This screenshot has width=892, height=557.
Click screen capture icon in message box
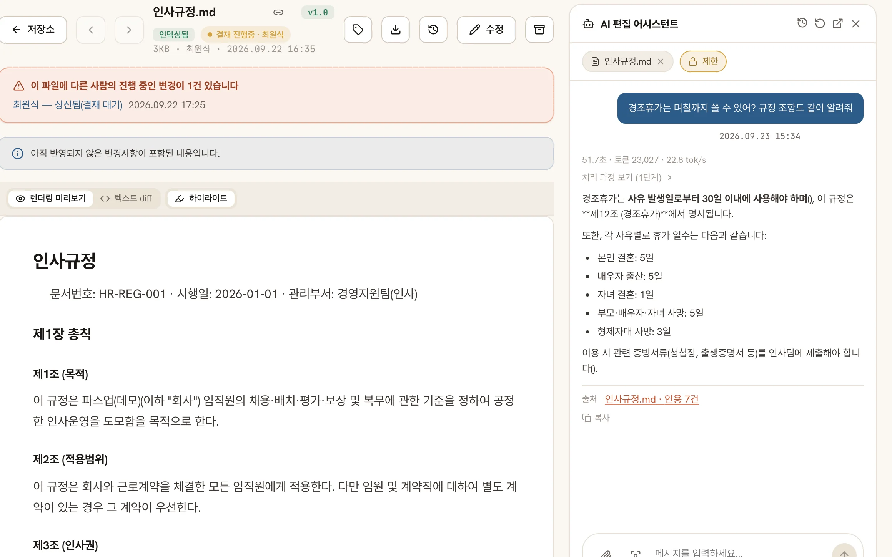[x=636, y=553]
